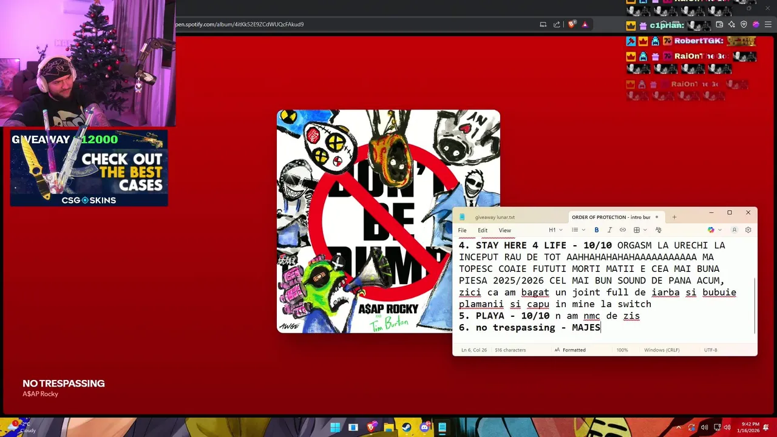Open Task View from taskbar
This screenshot has width=777, height=437.
pos(353,427)
